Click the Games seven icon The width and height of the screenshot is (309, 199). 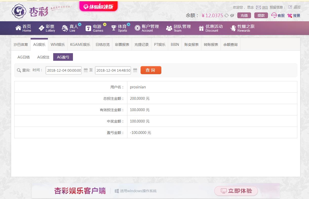[88, 28]
